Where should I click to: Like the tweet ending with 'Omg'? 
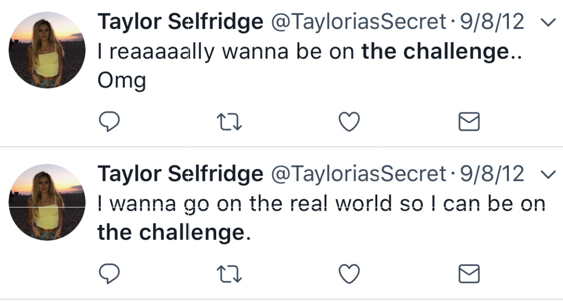(349, 122)
